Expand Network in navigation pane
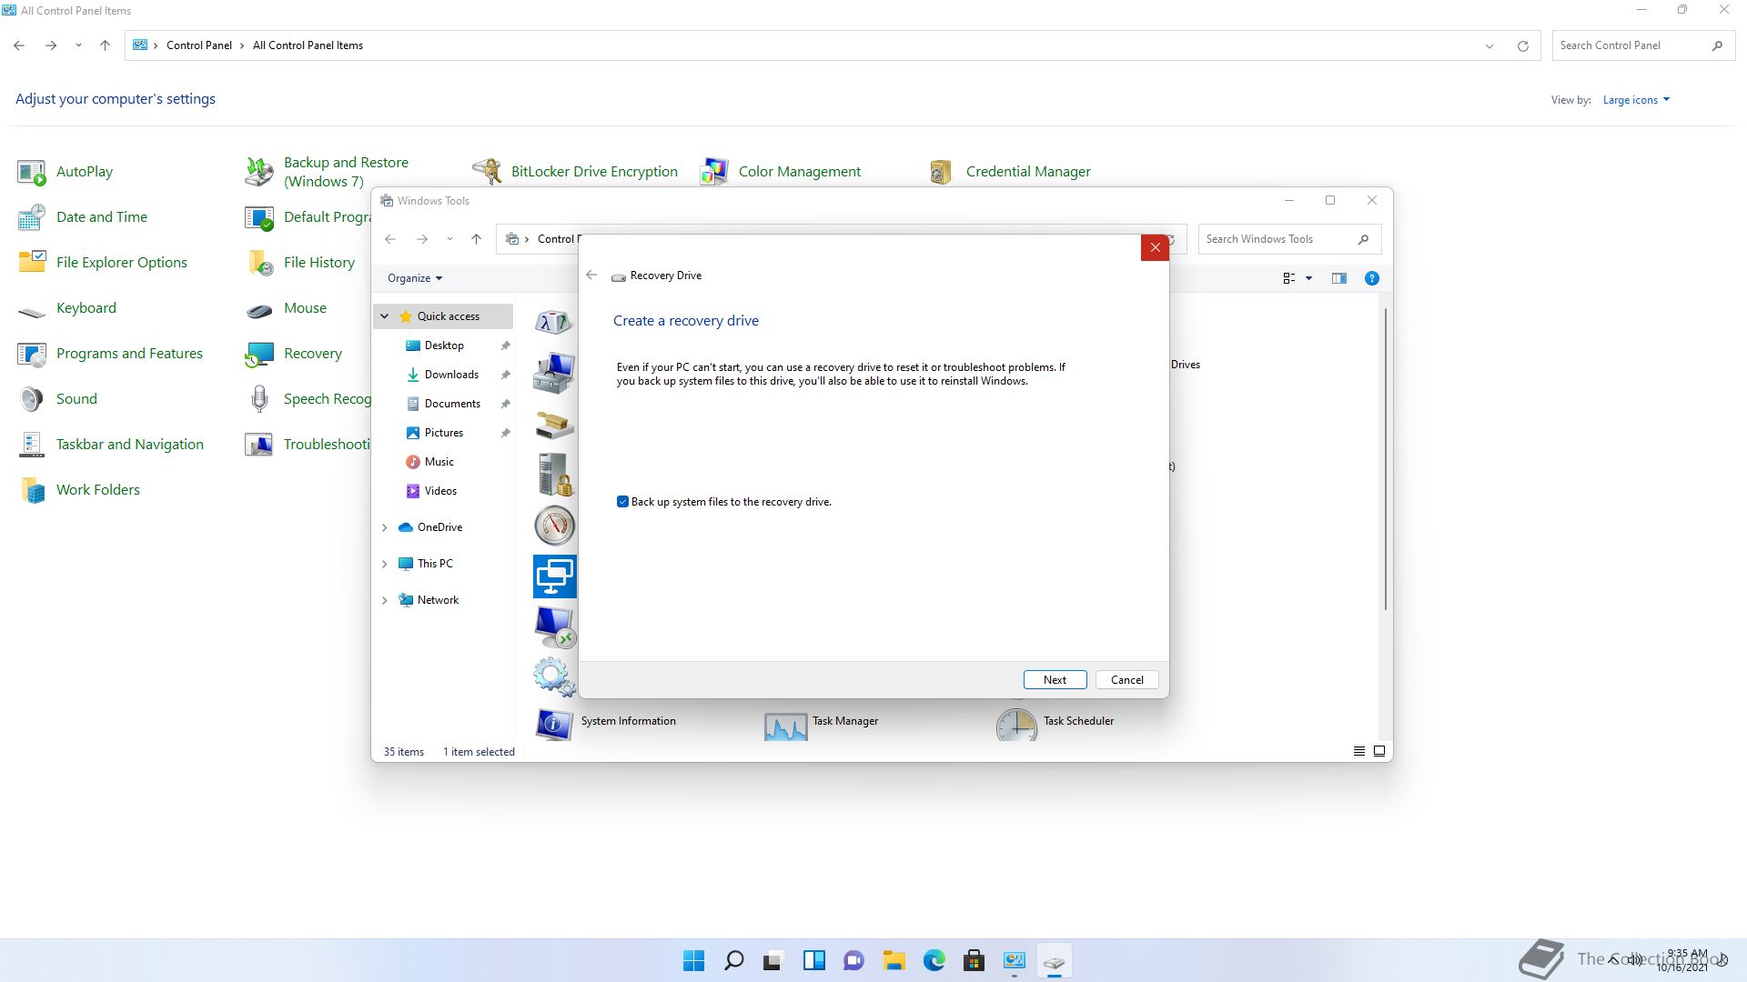Image resolution: width=1747 pixels, height=982 pixels. coord(385,600)
